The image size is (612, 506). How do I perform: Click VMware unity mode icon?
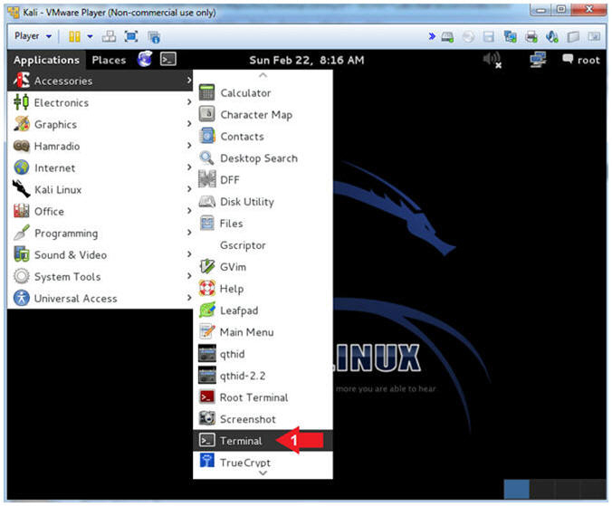pyautogui.click(x=154, y=37)
